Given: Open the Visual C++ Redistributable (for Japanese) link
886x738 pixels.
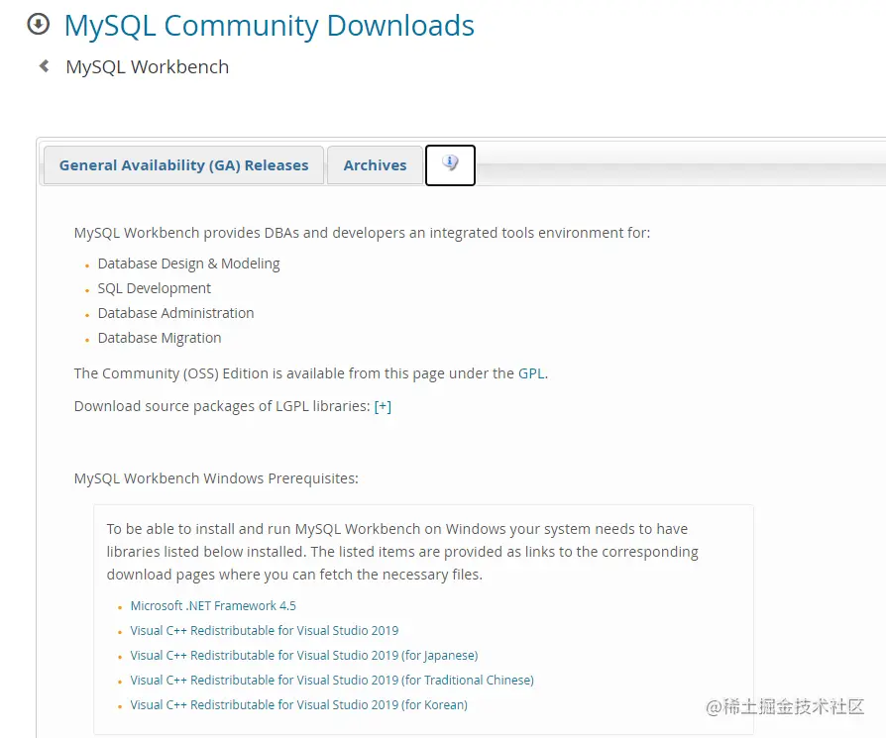Looking at the screenshot, I should coord(304,656).
